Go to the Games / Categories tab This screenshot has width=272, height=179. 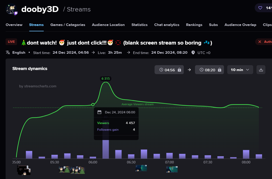pos(68,25)
